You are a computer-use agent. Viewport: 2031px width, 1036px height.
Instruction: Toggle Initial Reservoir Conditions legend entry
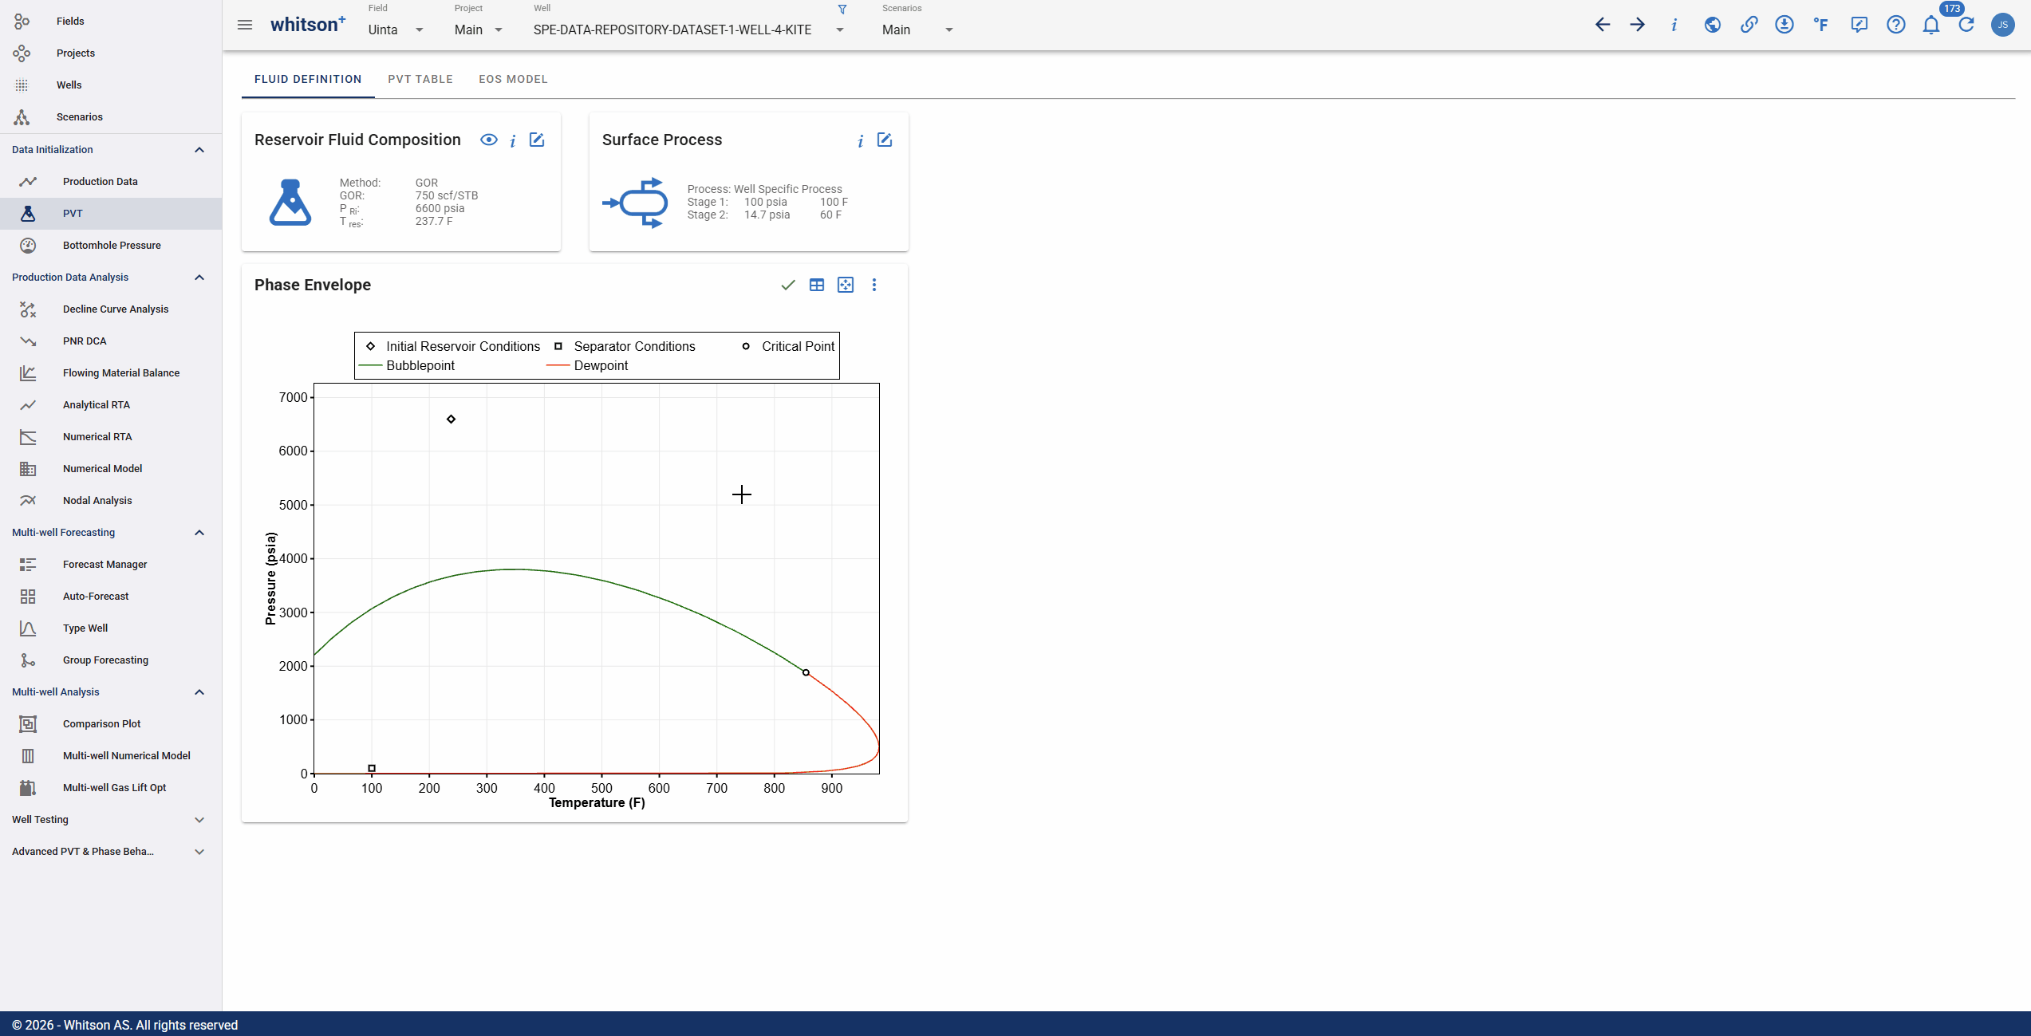[x=452, y=346]
